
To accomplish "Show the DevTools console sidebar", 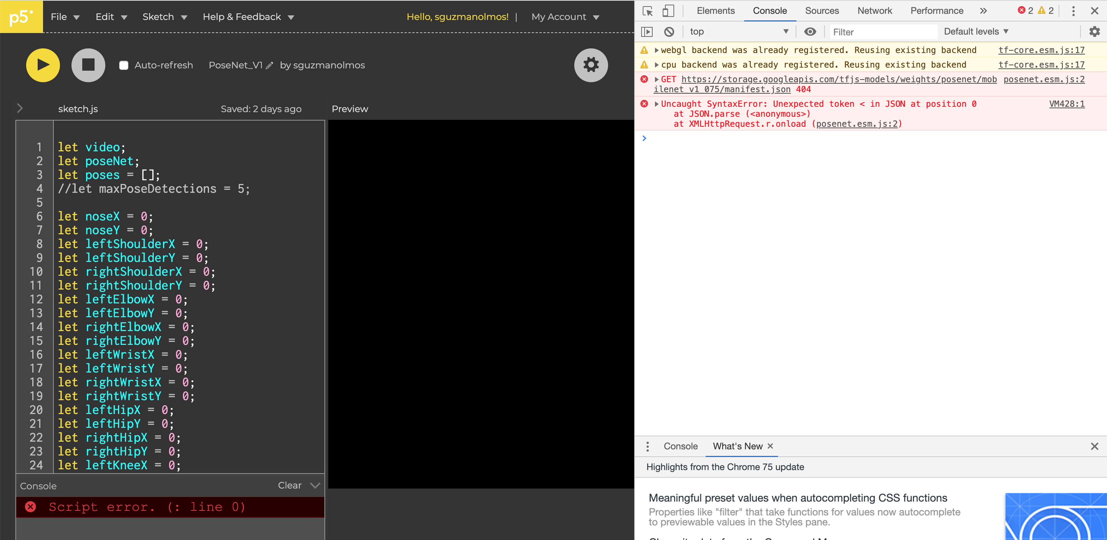I will click(647, 32).
